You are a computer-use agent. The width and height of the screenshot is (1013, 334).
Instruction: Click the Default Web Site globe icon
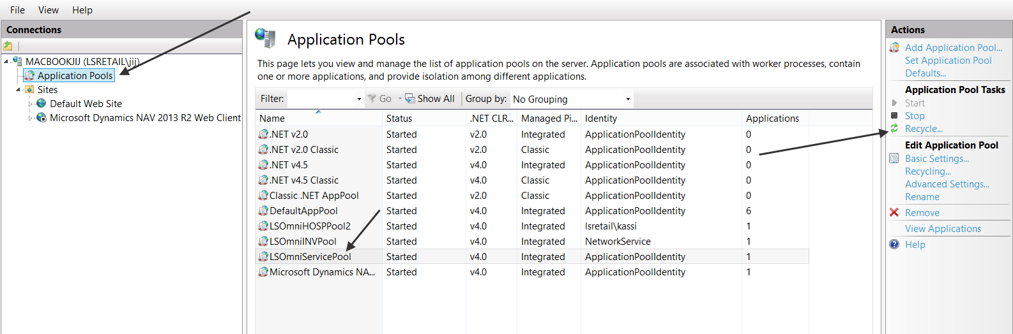coord(42,103)
